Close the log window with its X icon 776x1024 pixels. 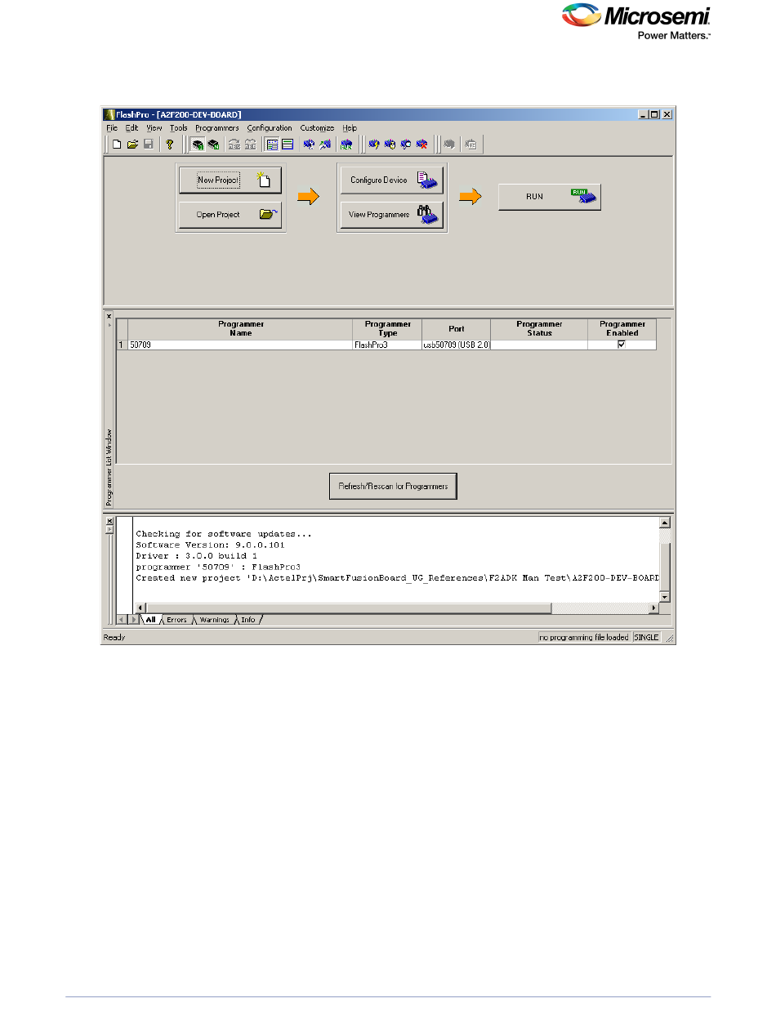tap(109, 520)
